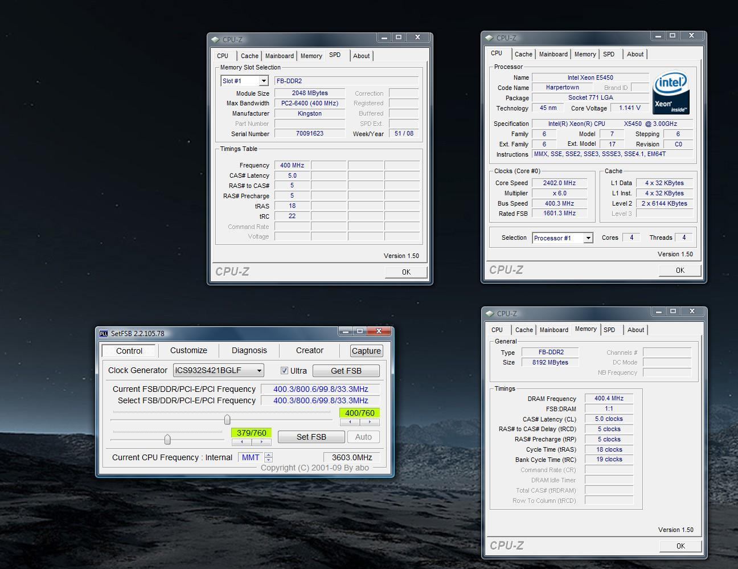Select the Creator tab in SetFSB
The width and height of the screenshot is (738, 569).
pyautogui.click(x=310, y=351)
